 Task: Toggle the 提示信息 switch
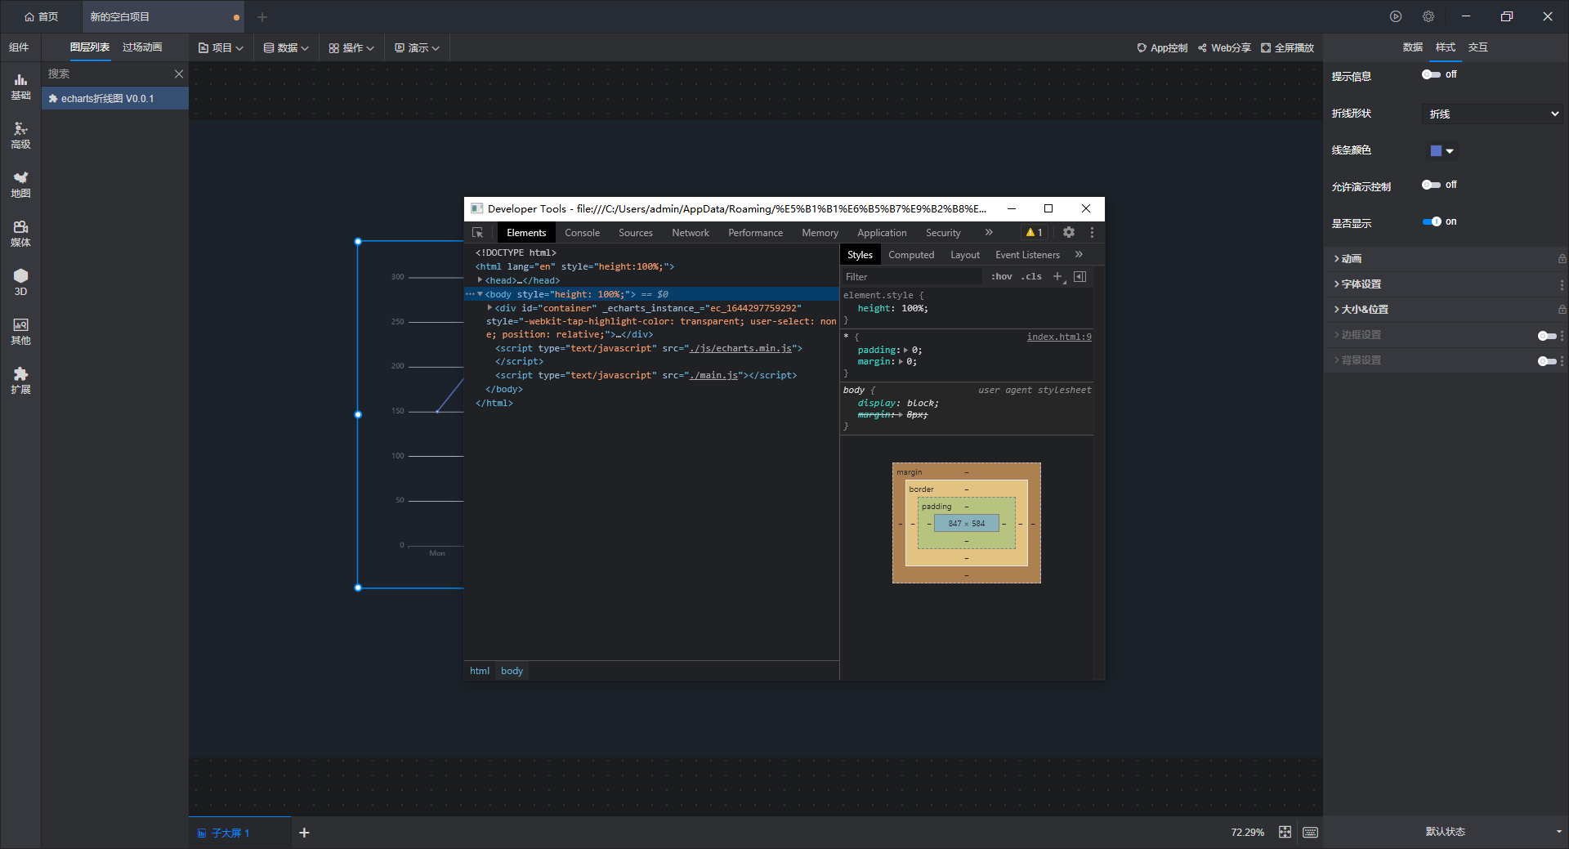click(1431, 74)
